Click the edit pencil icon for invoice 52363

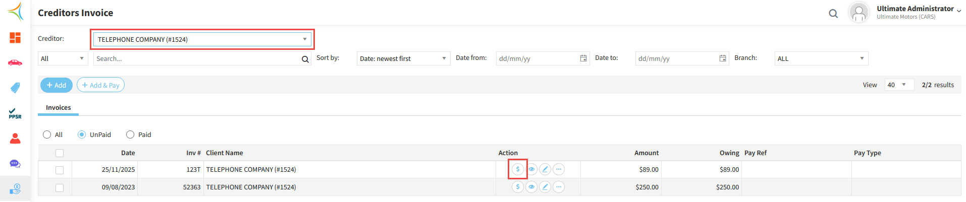[x=545, y=187]
